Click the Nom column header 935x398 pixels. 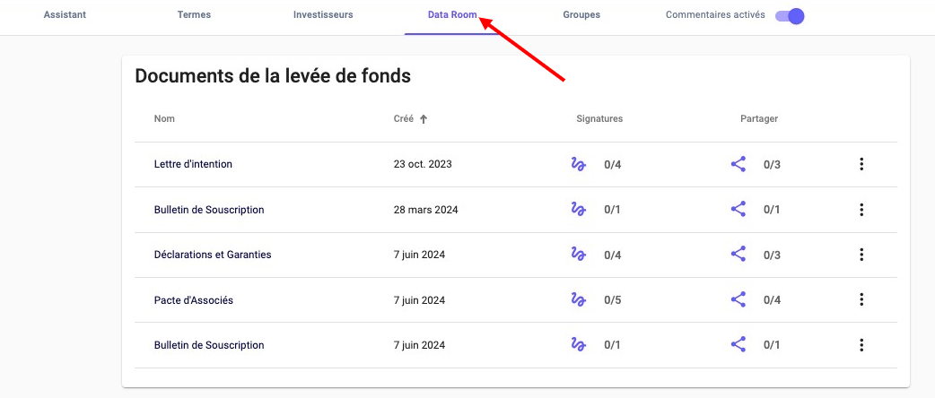pos(164,118)
